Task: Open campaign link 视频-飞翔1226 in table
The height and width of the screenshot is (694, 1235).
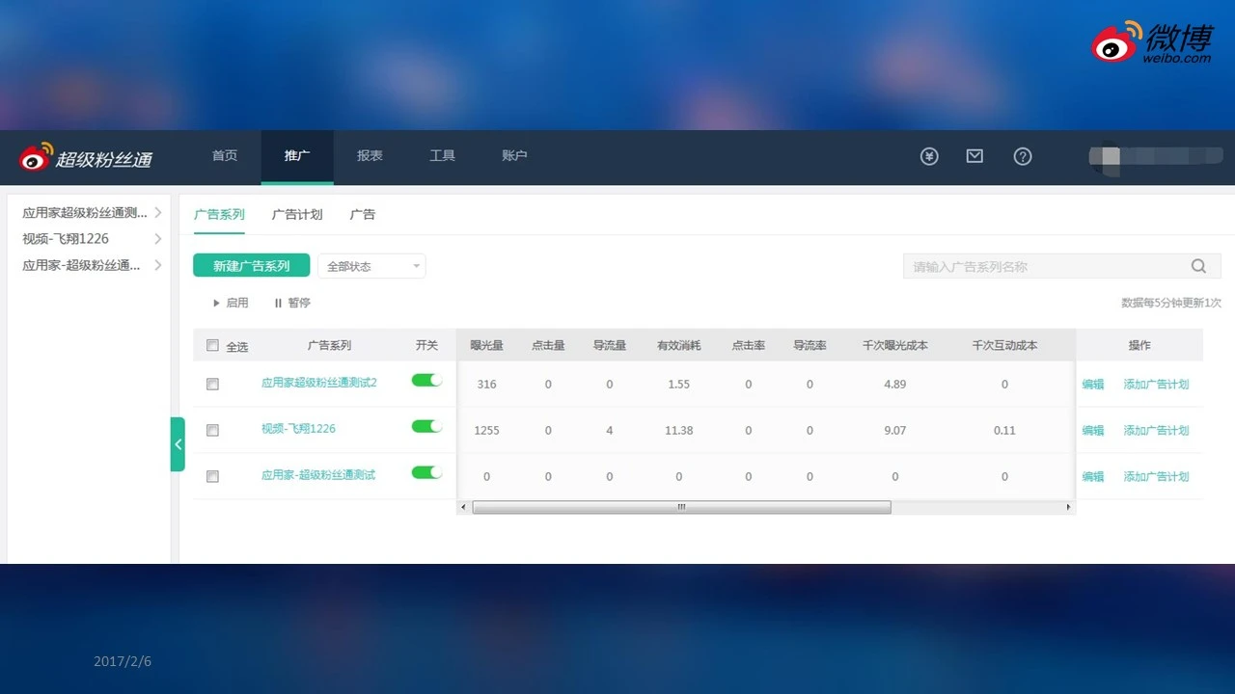Action: 299,429
